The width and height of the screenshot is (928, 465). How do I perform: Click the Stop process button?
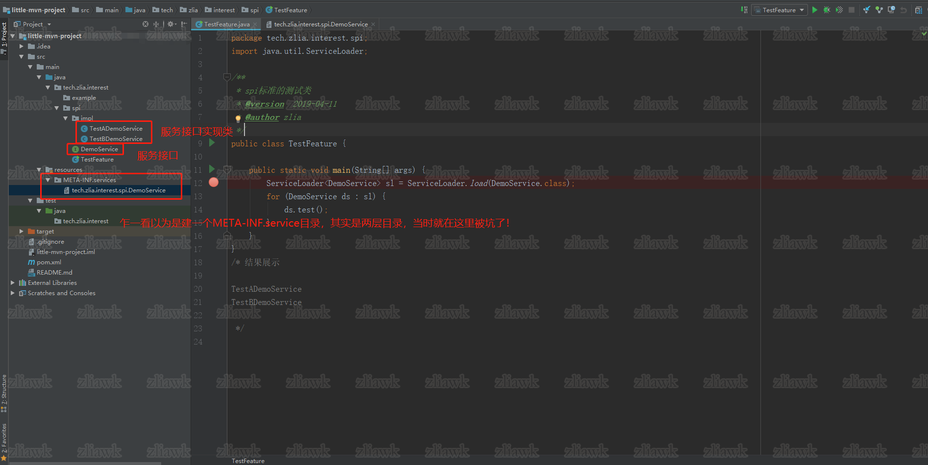852,10
